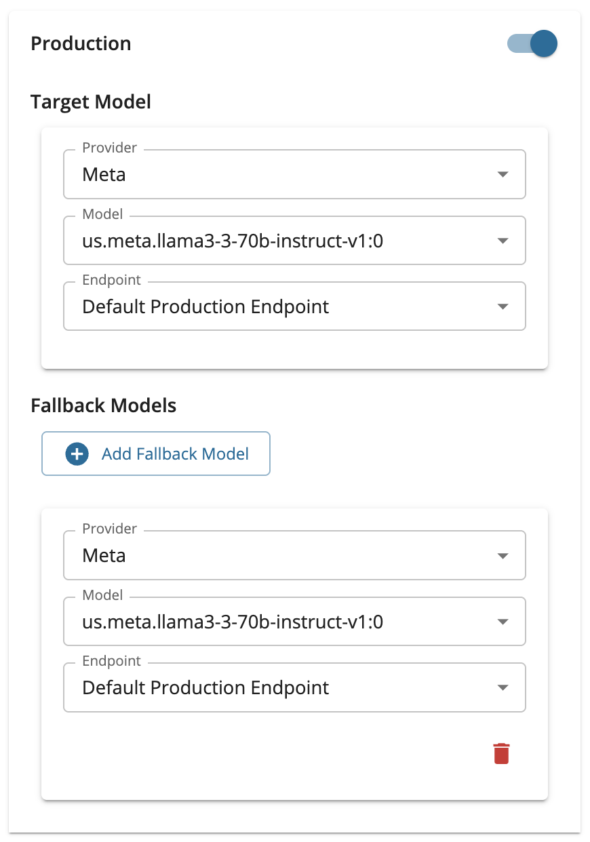Open the Target Model Default Production Endpoint select
Image resolution: width=590 pixels, height=842 pixels.
205,307
